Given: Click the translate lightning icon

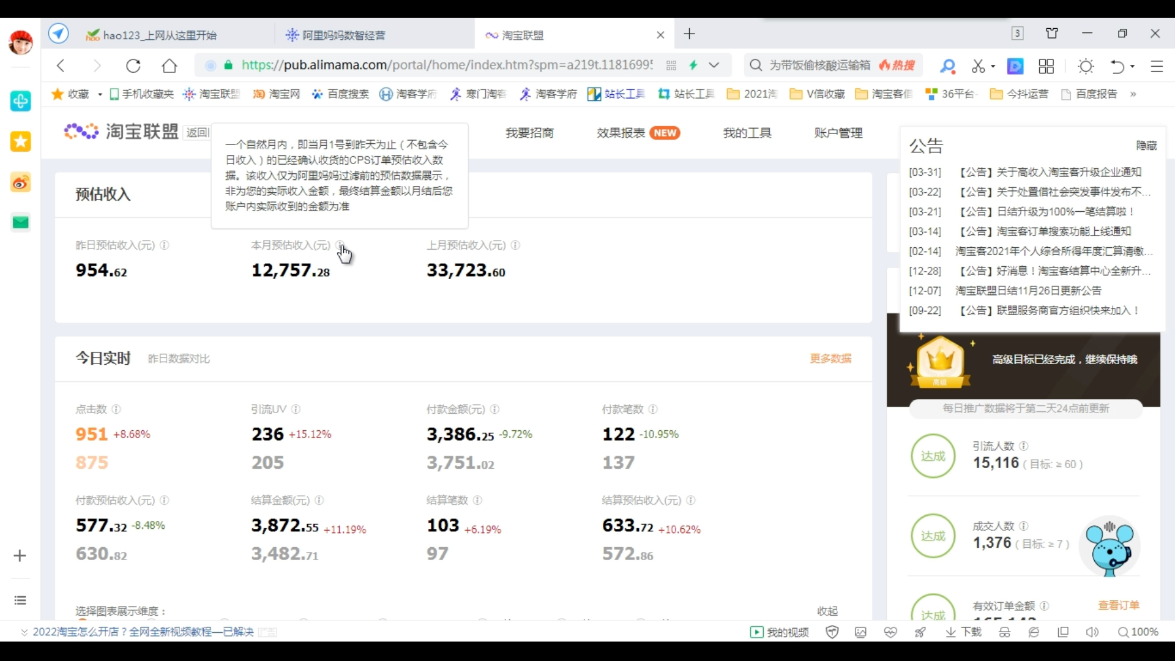Looking at the screenshot, I should coord(693,65).
